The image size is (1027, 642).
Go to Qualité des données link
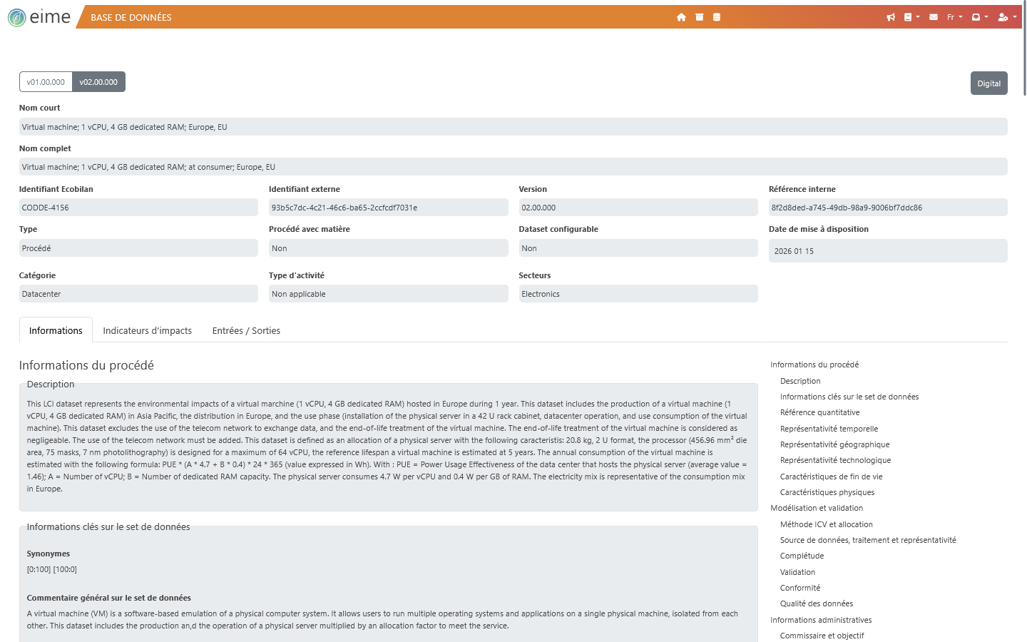pos(817,603)
